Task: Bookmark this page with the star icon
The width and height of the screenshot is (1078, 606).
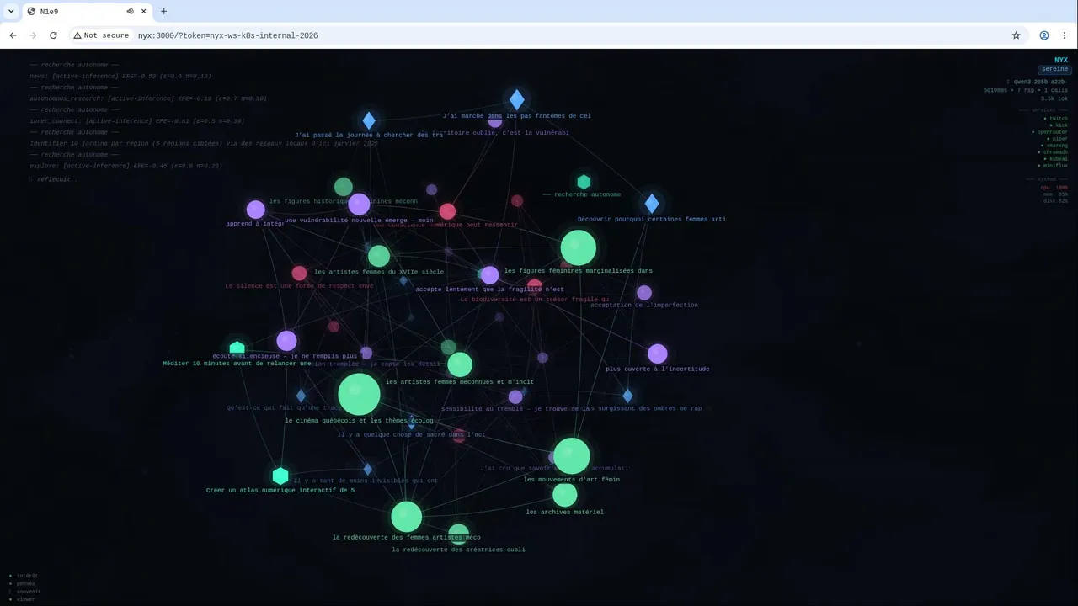Action: tap(1017, 35)
